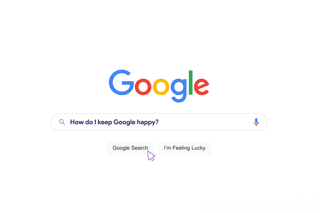The width and height of the screenshot is (320, 213).
Task: Click the Google Search button
Action: tap(130, 148)
